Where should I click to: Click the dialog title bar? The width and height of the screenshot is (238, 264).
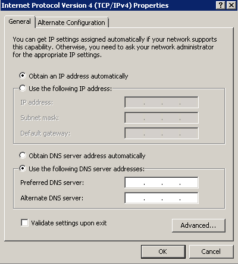click(x=107, y=5)
